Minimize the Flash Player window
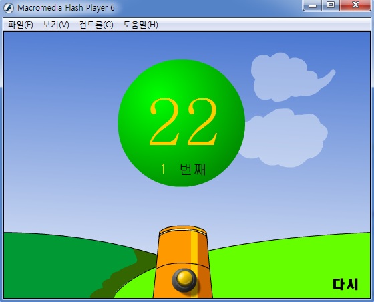Screen dimensions: 374x302 click(x=313, y=5)
